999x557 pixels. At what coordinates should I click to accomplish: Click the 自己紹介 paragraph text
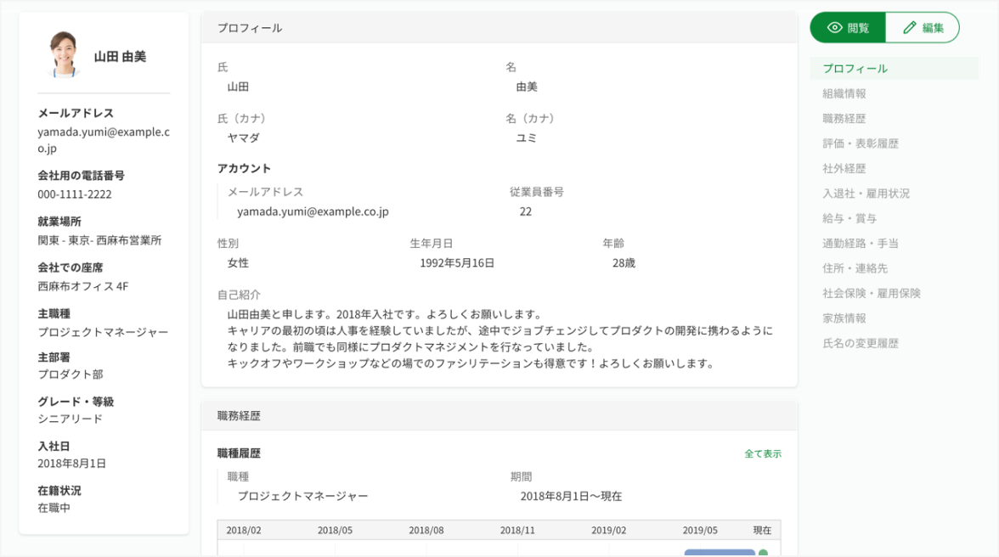[x=499, y=339]
